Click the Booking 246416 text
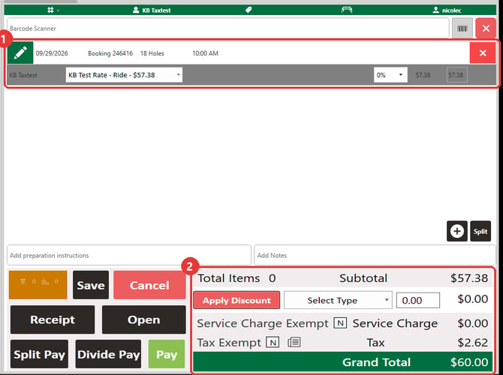 [x=110, y=53]
